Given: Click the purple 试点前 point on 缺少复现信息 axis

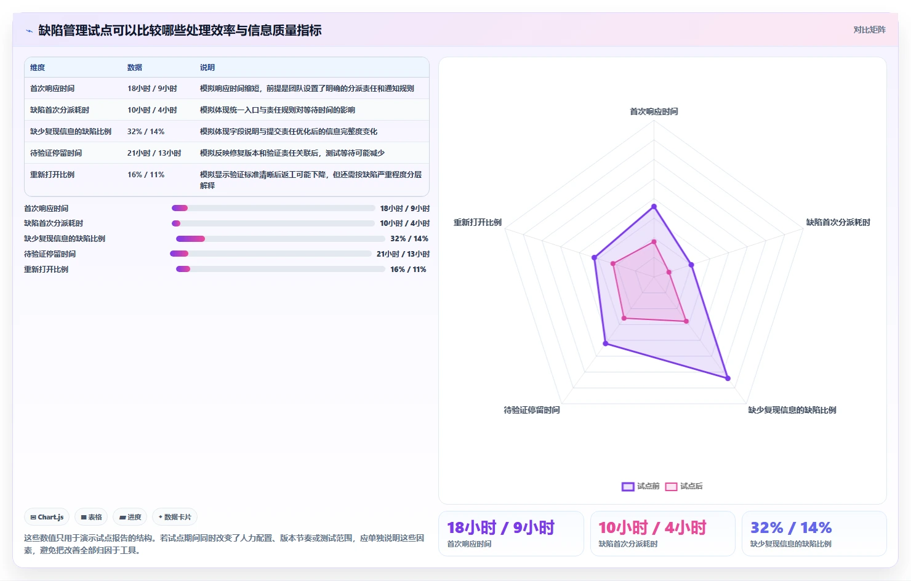Looking at the screenshot, I should tap(728, 378).
